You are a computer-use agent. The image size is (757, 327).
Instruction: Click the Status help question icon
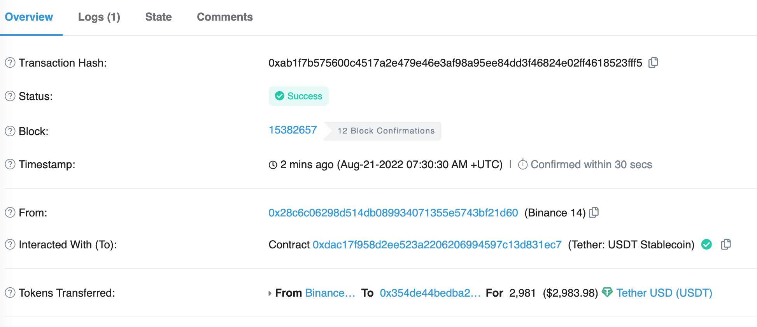(10, 96)
